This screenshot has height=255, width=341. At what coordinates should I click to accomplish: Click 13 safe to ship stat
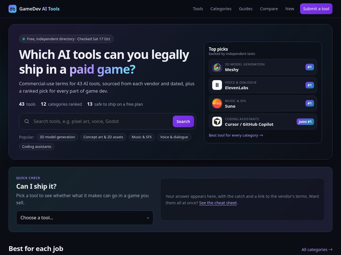pos(115,104)
